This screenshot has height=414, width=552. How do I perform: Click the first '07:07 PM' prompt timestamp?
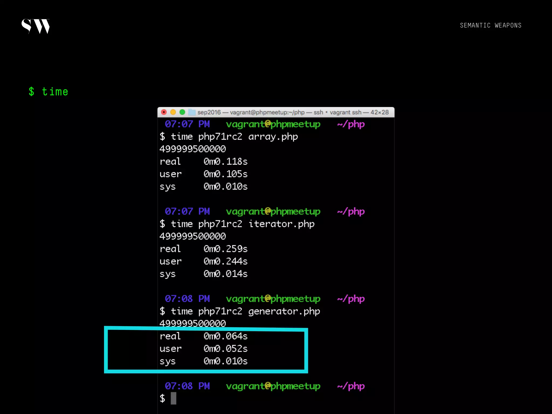tap(187, 124)
